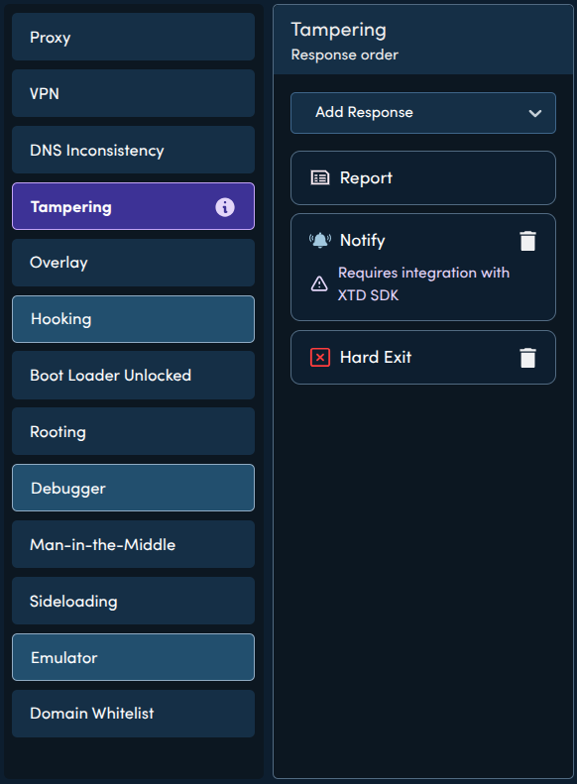Image resolution: width=577 pixels, height=784 pixels.
Task: Remove Hard Exit using its trash icon
Action: [x=527, y=358]
